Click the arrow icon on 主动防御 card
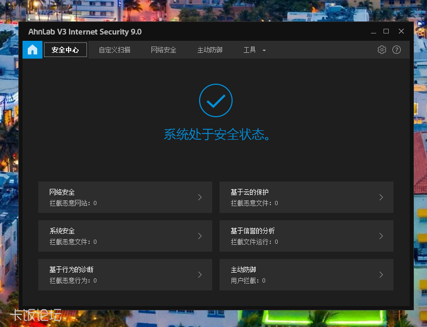The width and height of the screenshot is (427, 327). coord(382,275)
